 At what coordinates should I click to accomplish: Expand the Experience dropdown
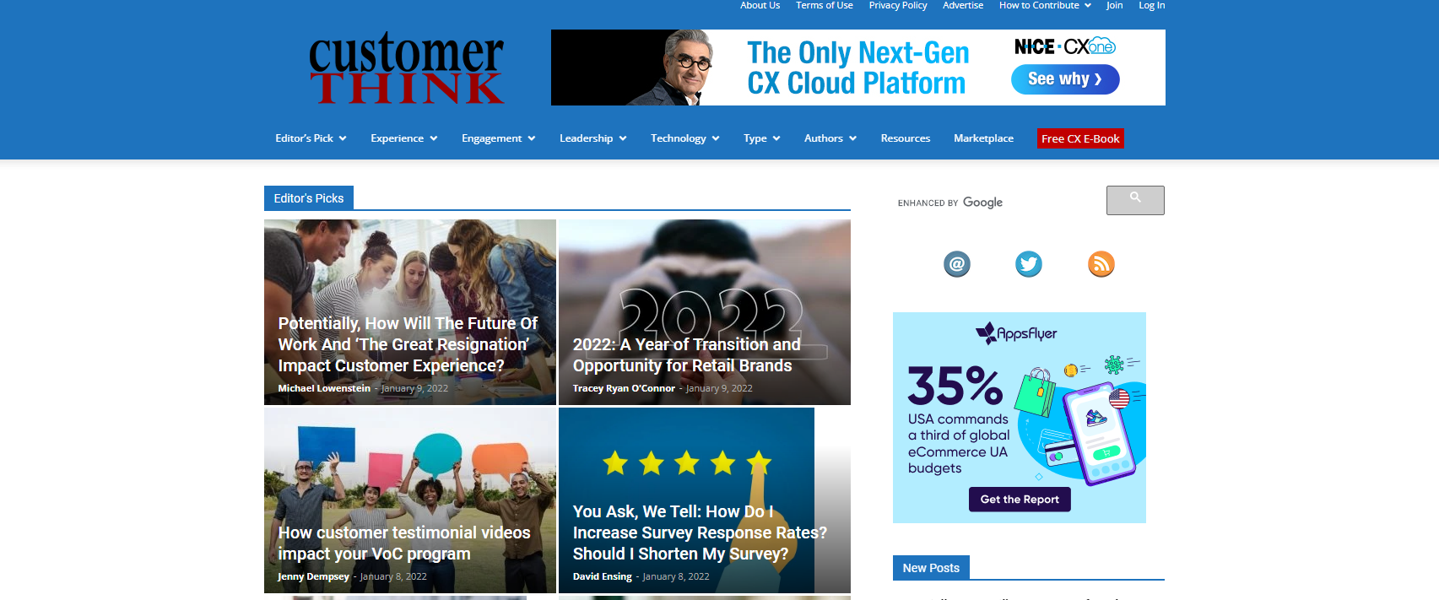pyautogui.click(x=403, y=138)
